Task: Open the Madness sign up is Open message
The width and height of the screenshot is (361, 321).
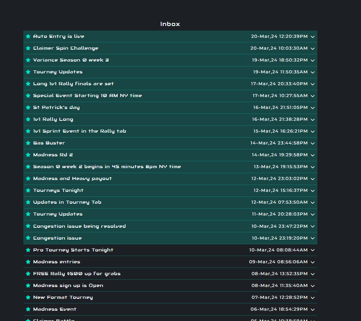Action: pos(68,285)
